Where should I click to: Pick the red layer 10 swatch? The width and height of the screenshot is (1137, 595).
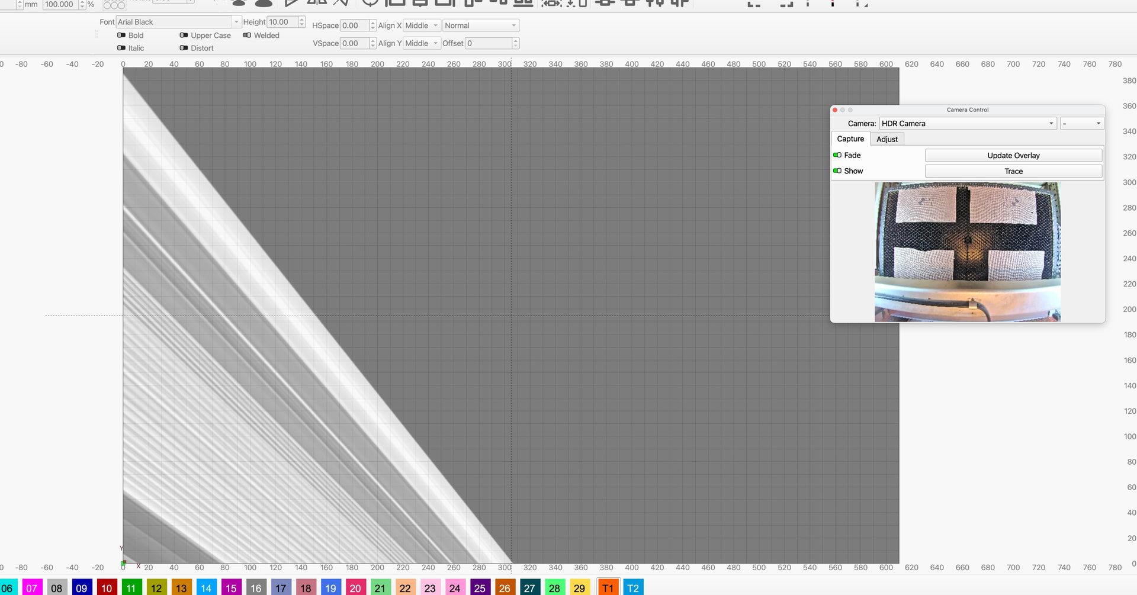tap(107, 587)
